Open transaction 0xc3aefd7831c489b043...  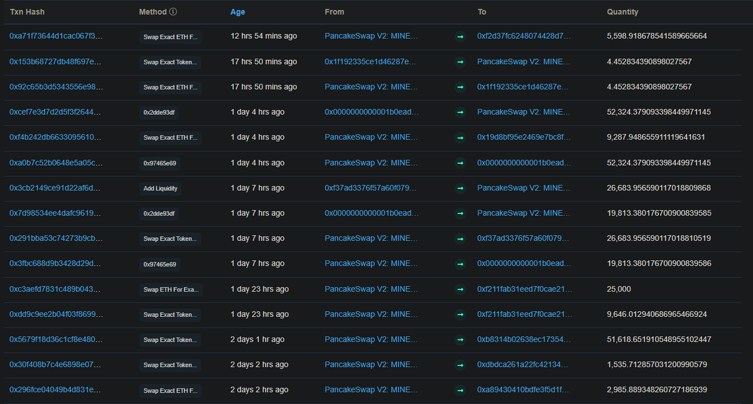(x=56, y=289)
